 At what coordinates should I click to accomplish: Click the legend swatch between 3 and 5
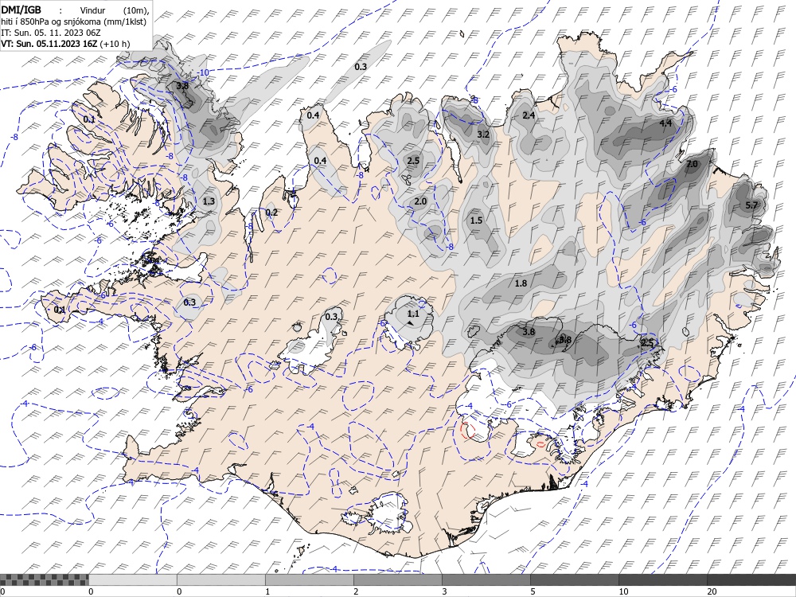pos(486,579)
